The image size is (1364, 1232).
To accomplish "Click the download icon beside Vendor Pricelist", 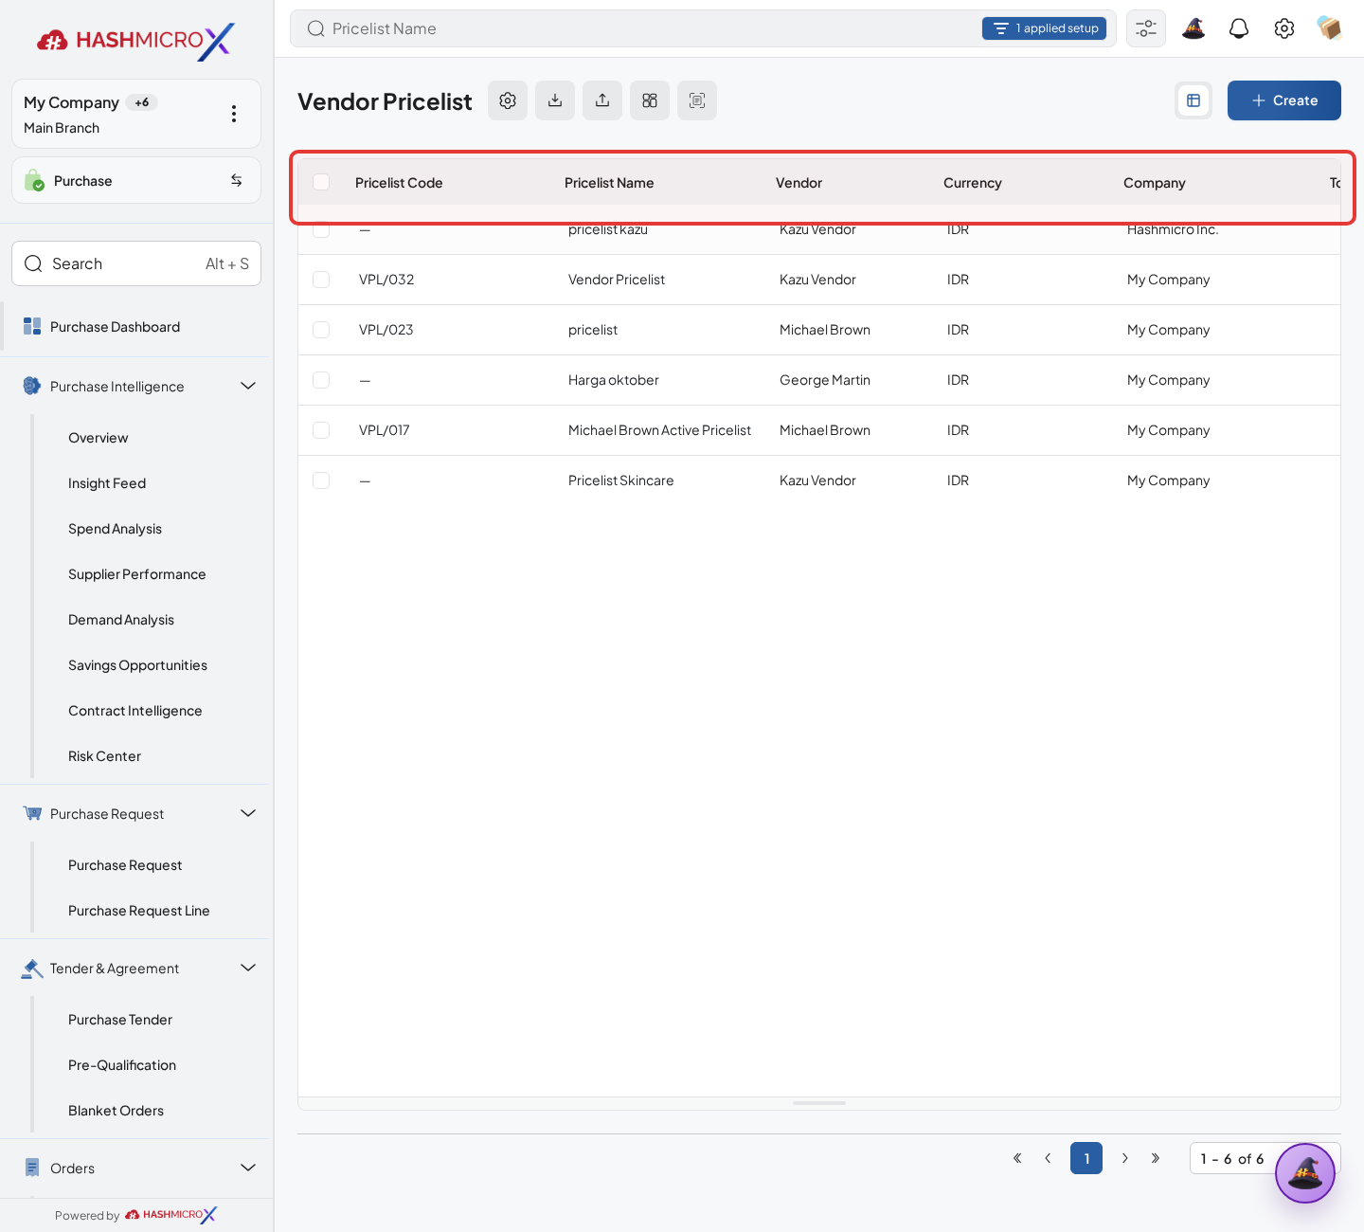I will tap(555, 100).
